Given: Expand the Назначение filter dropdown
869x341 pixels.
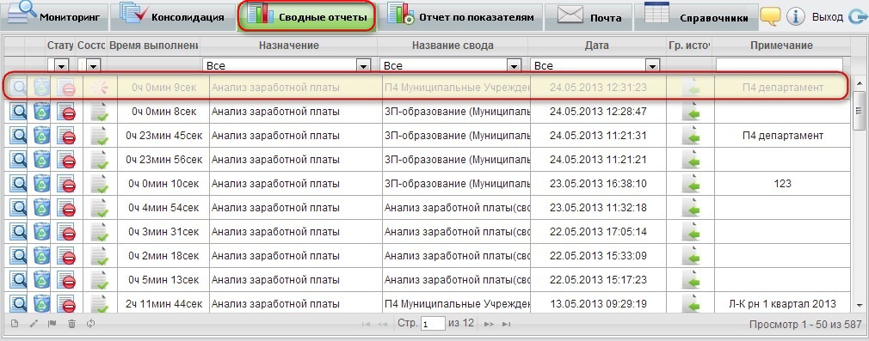Looking at the screenshot, I should click(x=364, y=66).
